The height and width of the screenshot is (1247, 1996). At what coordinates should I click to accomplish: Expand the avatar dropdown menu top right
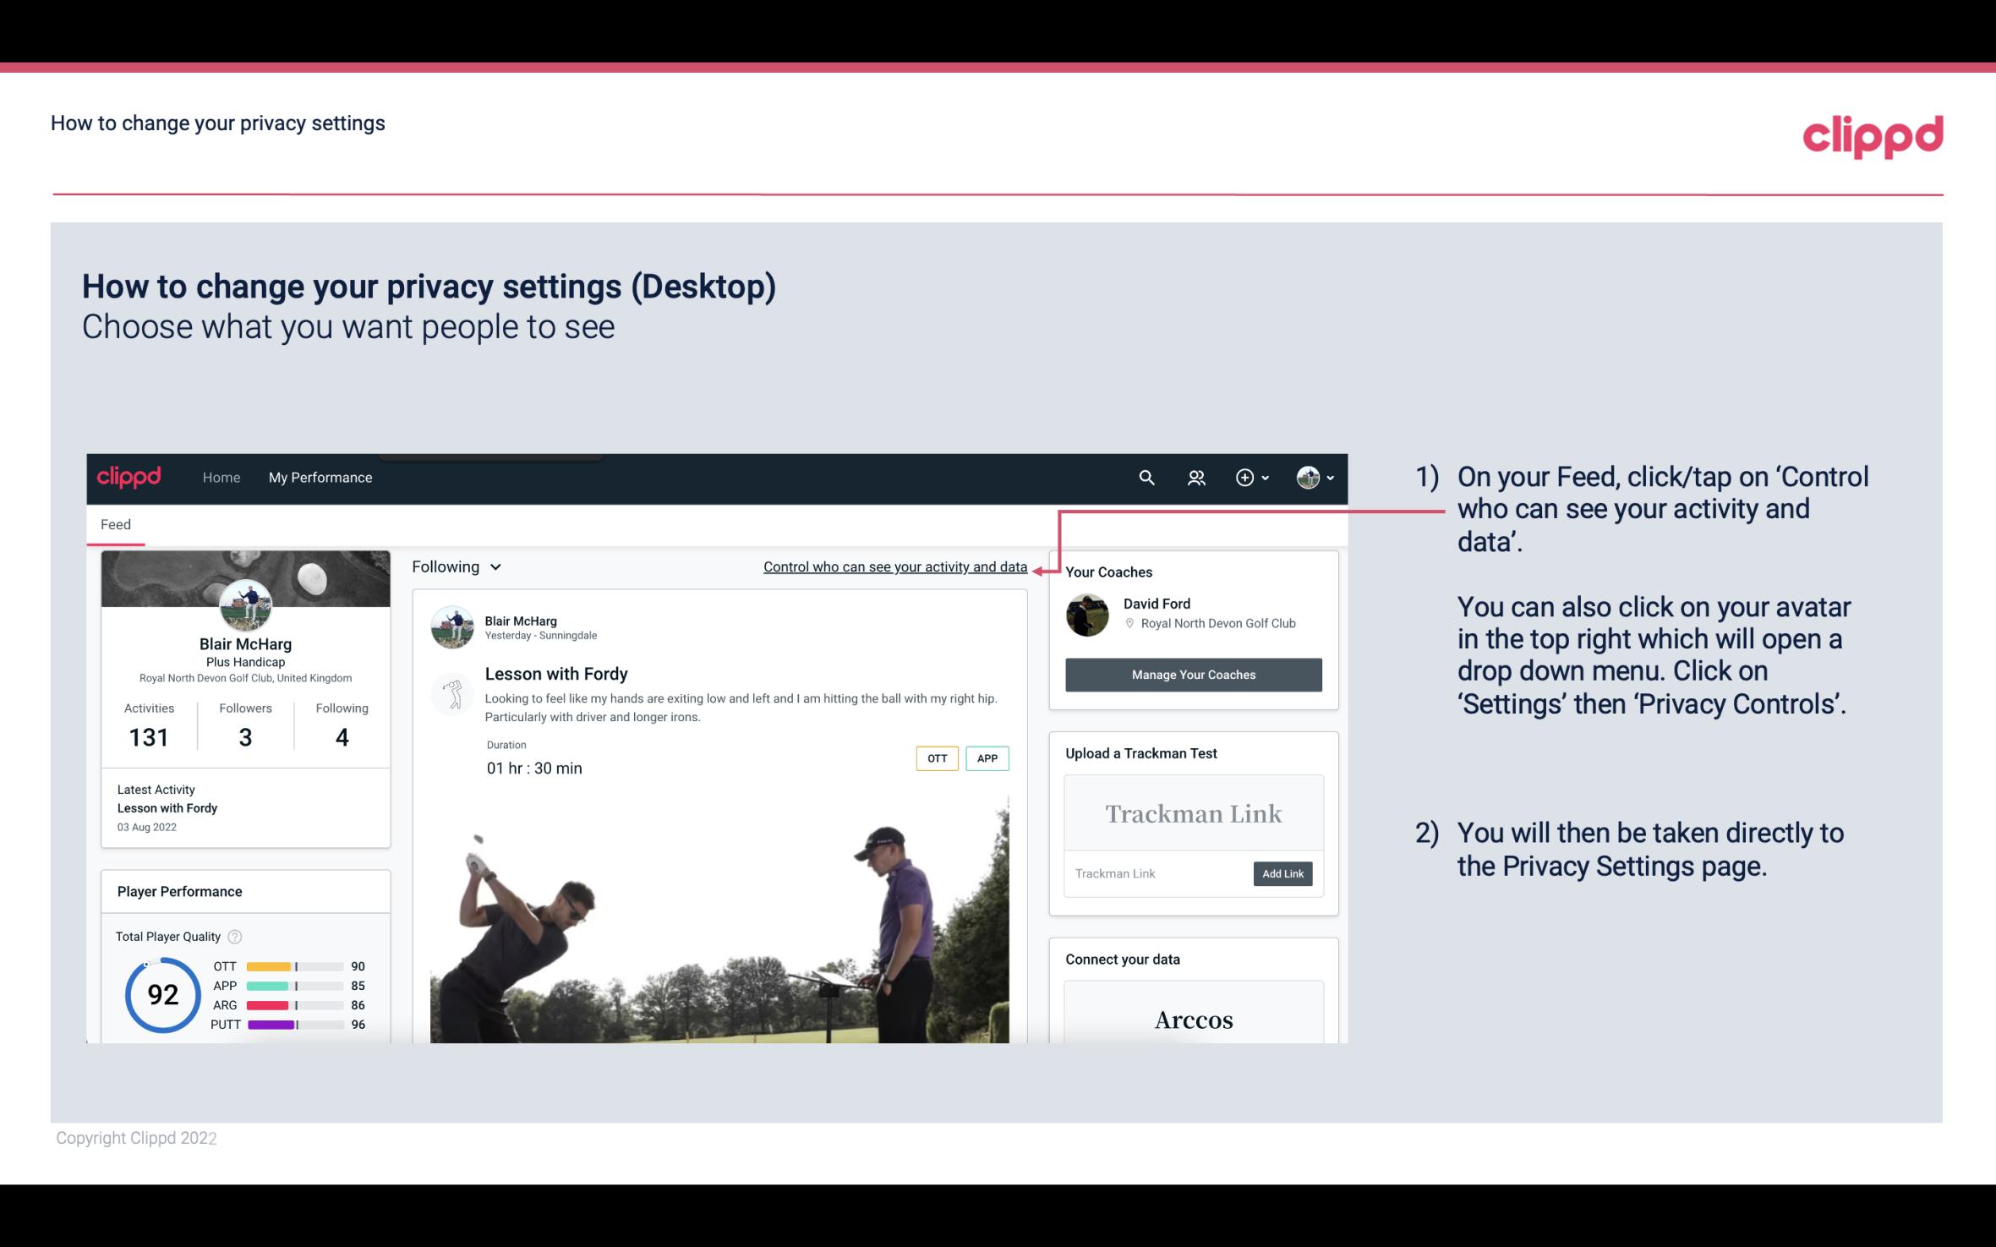[x=1314, y=477]
